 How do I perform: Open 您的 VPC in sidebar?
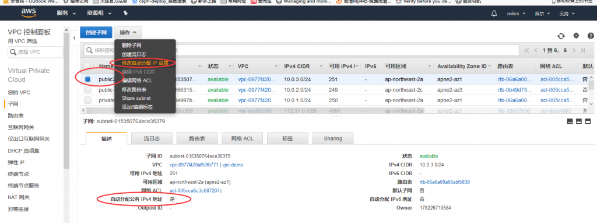coord(19,92)
